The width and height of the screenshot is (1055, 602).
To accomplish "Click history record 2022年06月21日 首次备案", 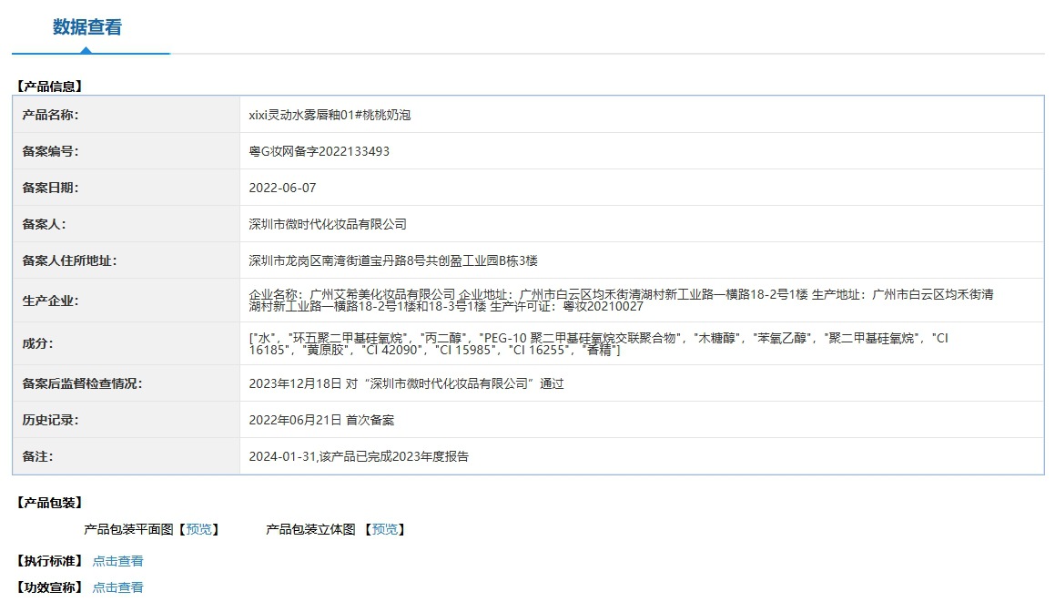I will click(x=321, y=420).
